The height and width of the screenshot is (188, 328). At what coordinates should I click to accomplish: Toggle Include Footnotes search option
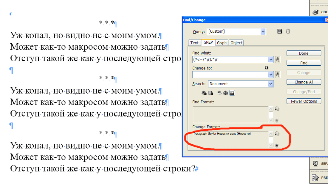tap(232, 93)
